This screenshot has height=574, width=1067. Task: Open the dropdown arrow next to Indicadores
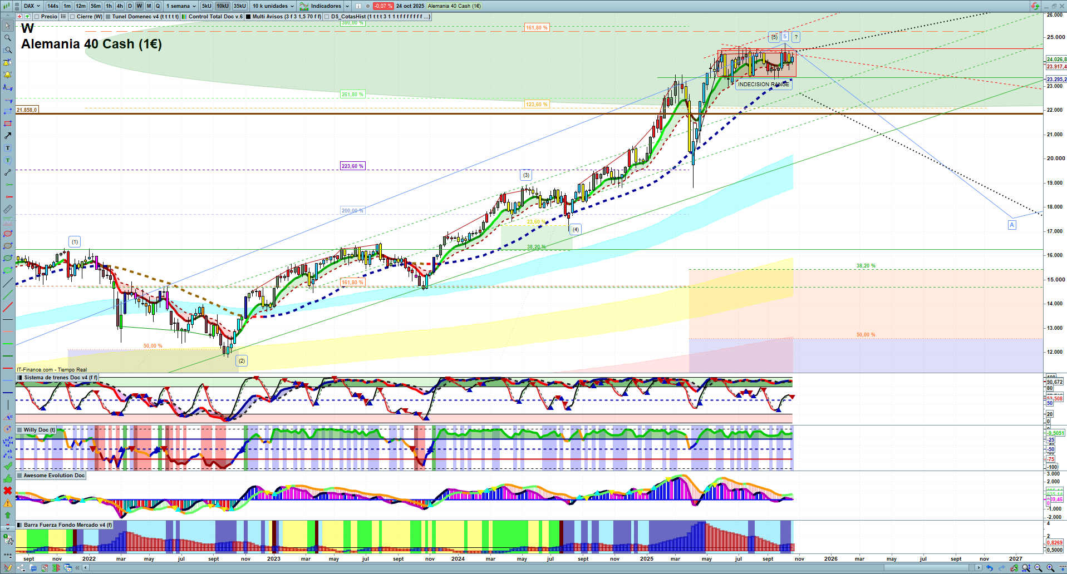(347, 6)
